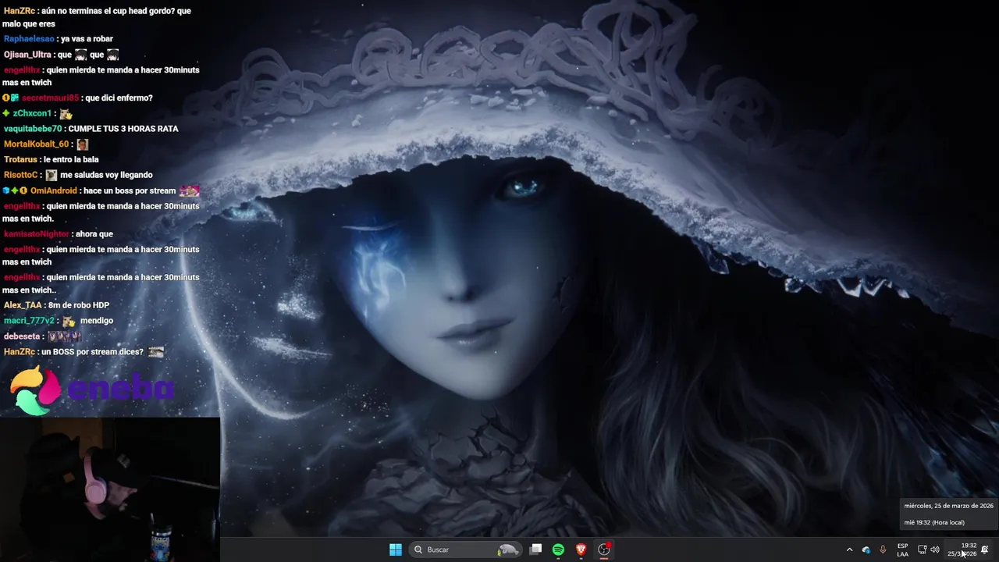Click the OneDrive cloud tray icon
This screenshot has height=562, width=999.
[x=866, y=550]
